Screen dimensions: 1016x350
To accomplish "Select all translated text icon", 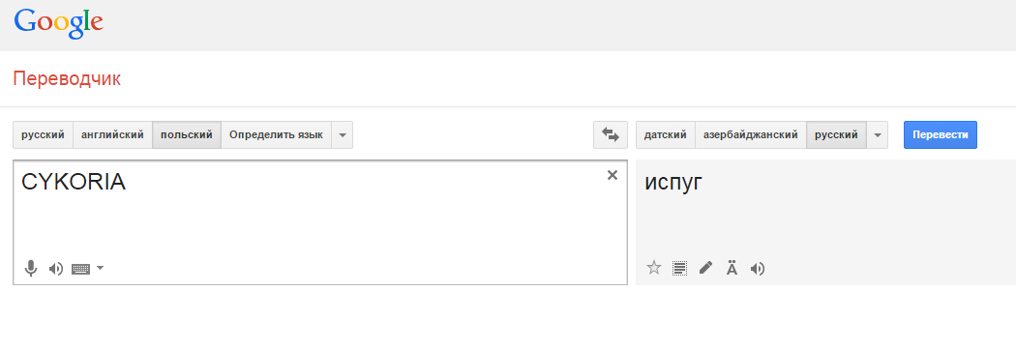I will pyautogui.click(x=679, y=268).
